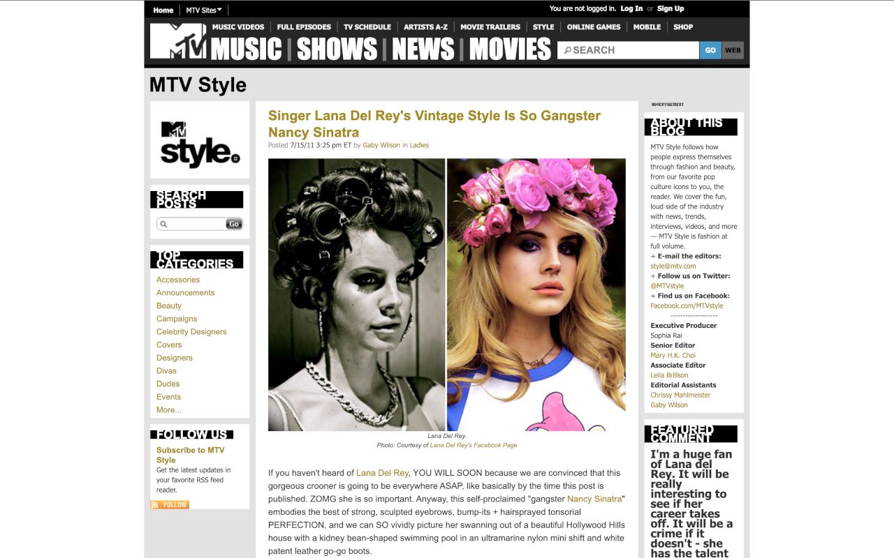Image resolution: width=894 pixels, height=558 pixels.
Task: Open Movie Trailers in navigation
Action: pos(490,27)
